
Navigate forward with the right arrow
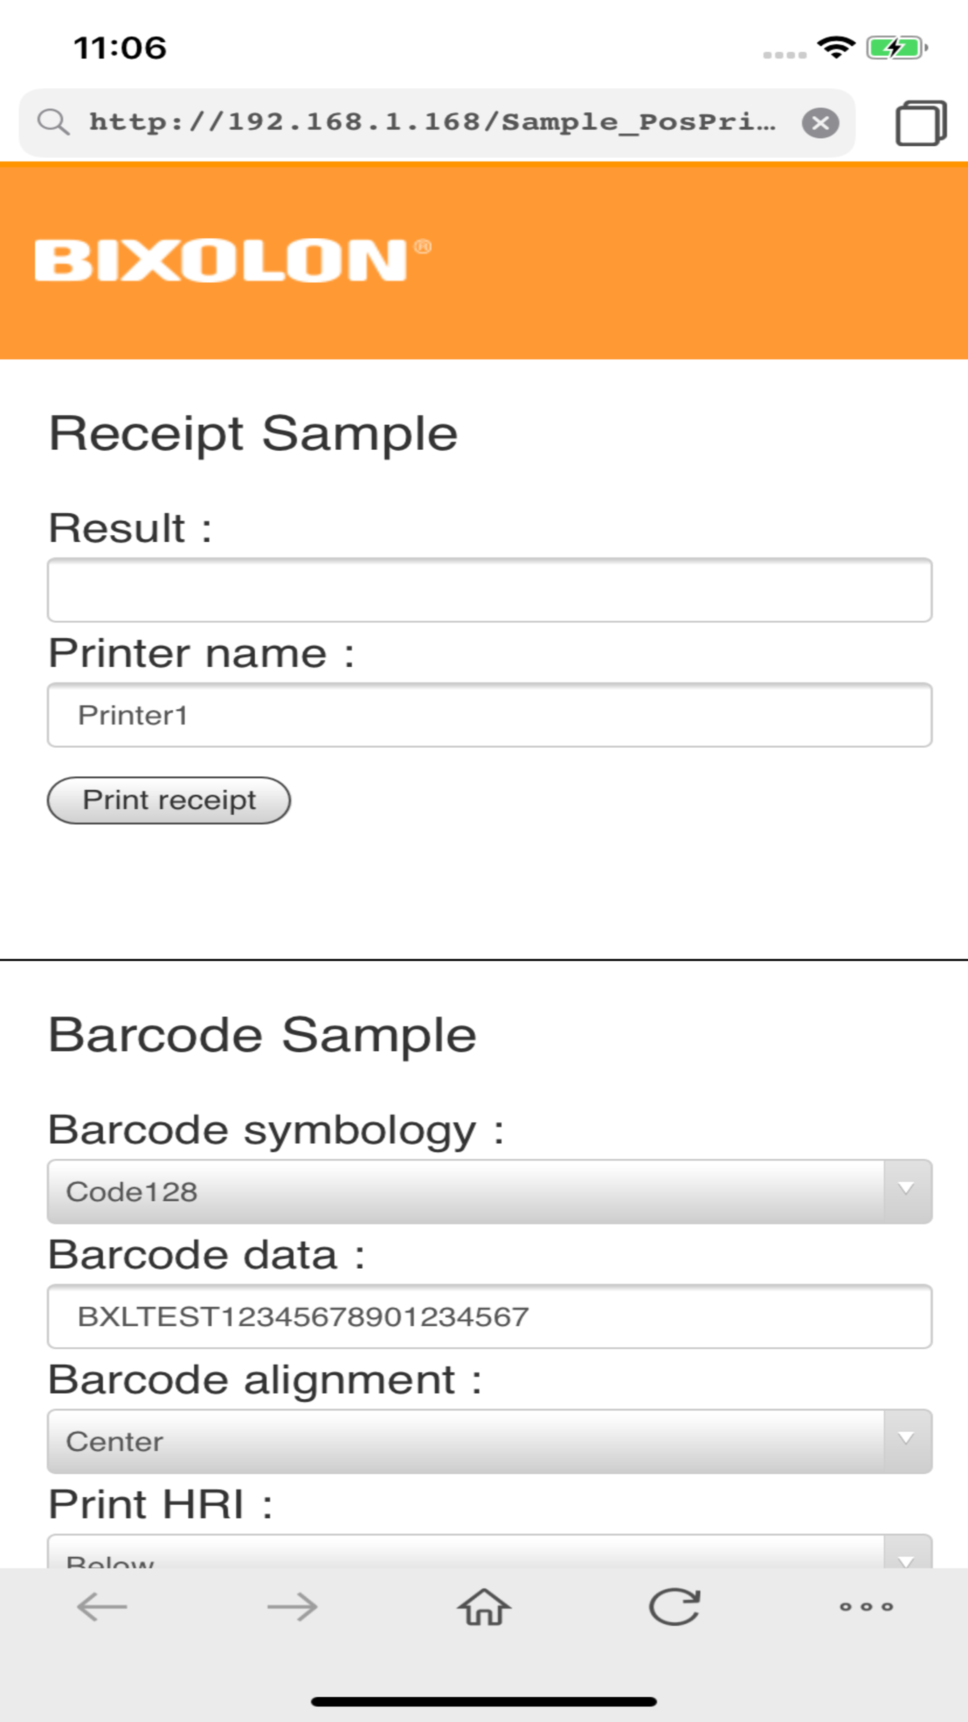click(x=291, y=1607)
